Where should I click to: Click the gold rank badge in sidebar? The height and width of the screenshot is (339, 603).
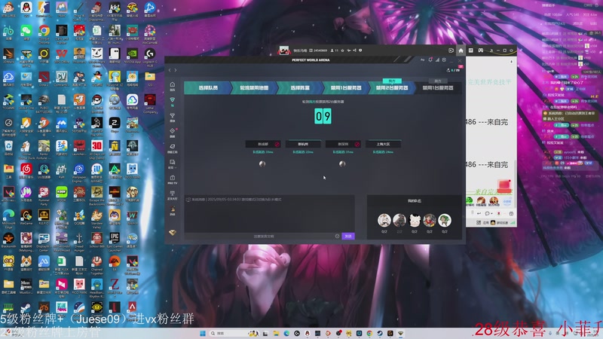tap(173, 233)
